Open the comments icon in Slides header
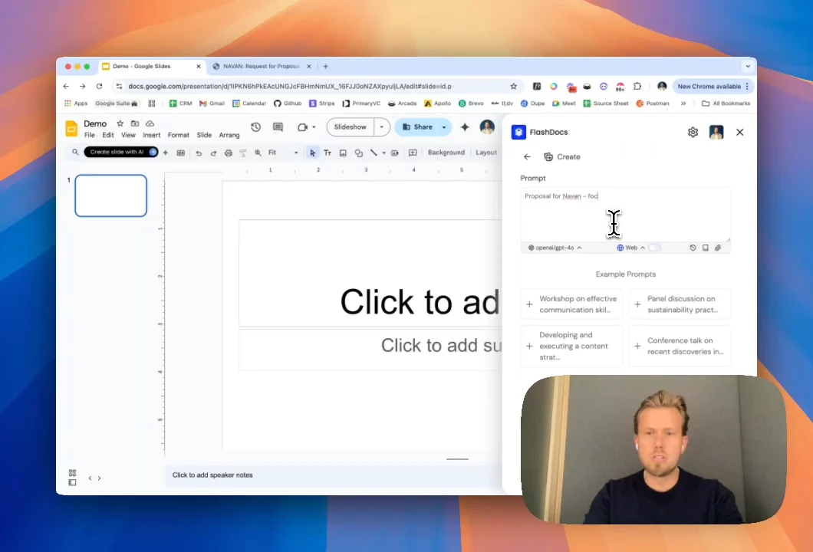 coord(278,127)
